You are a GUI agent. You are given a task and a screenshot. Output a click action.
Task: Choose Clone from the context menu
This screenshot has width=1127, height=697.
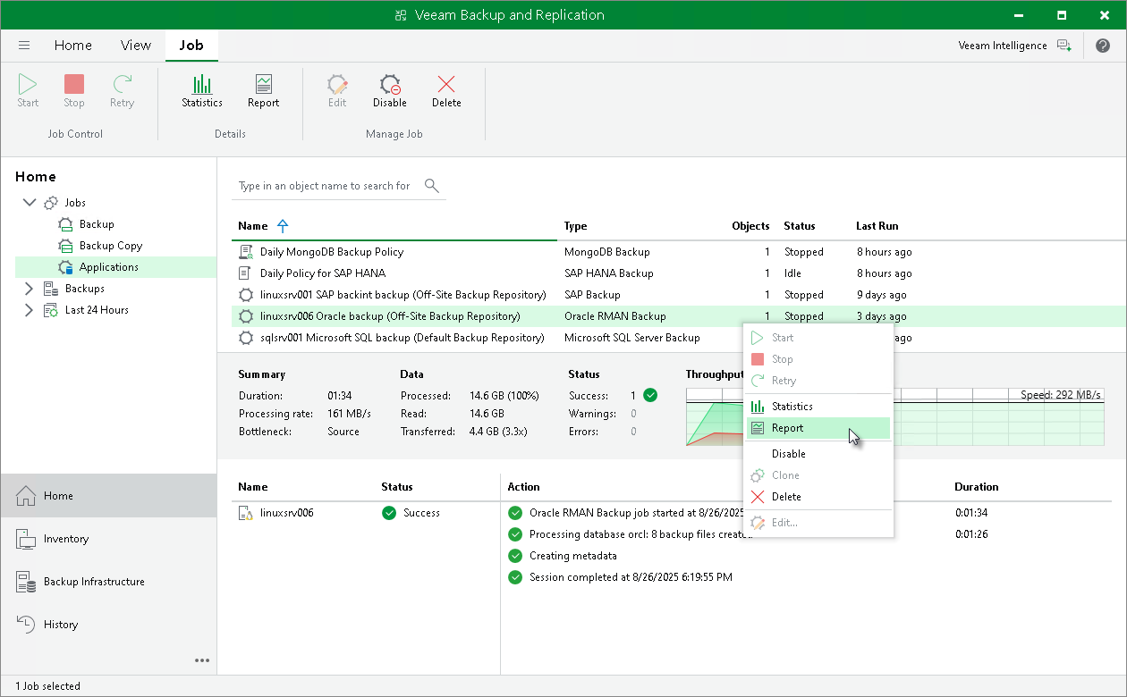click(788, 474)
